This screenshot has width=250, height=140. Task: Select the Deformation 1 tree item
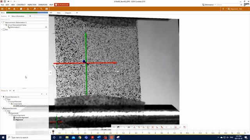click(x=15, y=27)
